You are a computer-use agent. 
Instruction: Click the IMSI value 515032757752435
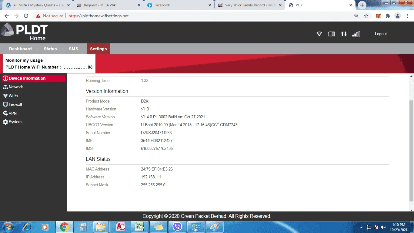click(157, 148)
